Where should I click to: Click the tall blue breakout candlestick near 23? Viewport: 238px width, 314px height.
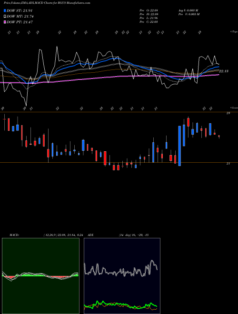(179, 146)
